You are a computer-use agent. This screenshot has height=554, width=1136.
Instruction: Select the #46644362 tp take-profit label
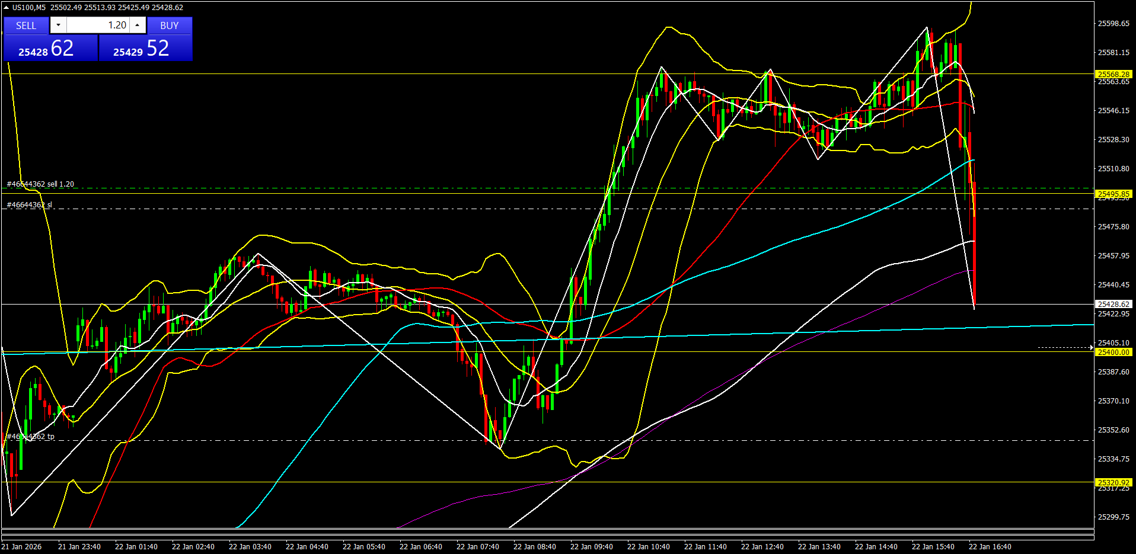point(31,437)
